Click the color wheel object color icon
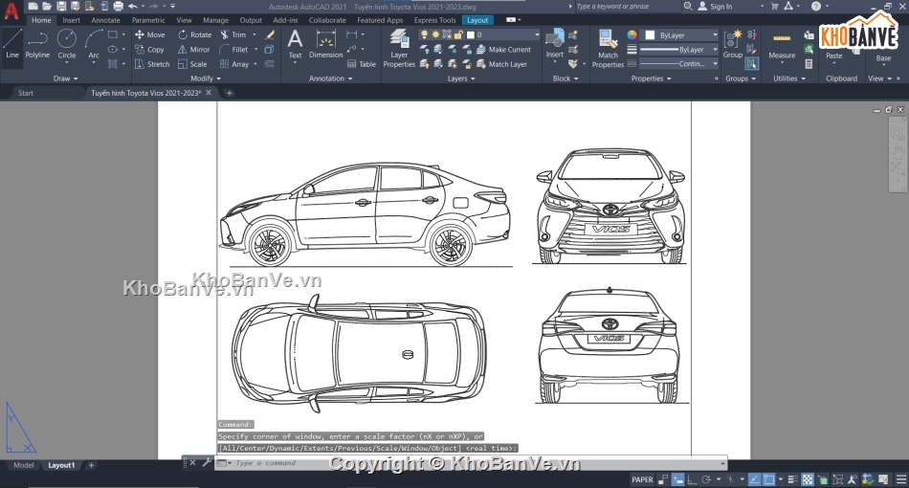The height and width of the screenshot is (488, 909). coord(632,35)
